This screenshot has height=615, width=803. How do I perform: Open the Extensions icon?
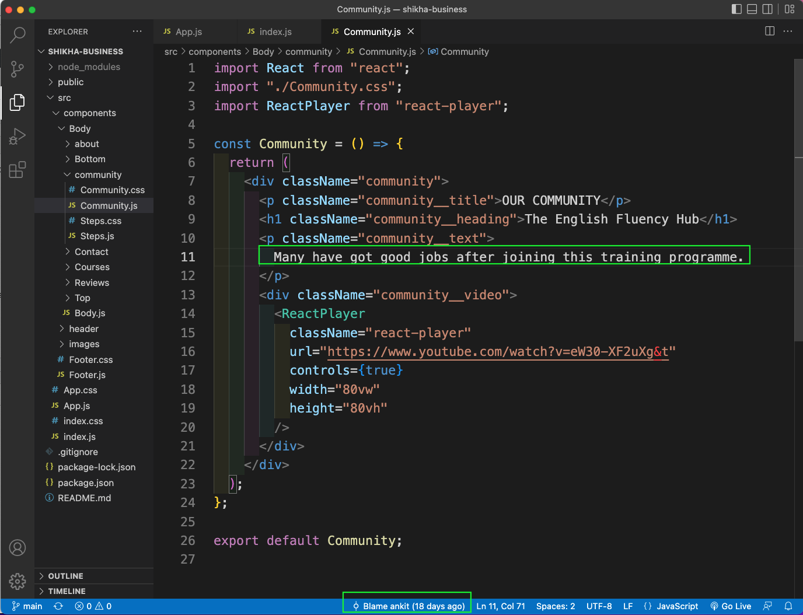tap(18, 169)
